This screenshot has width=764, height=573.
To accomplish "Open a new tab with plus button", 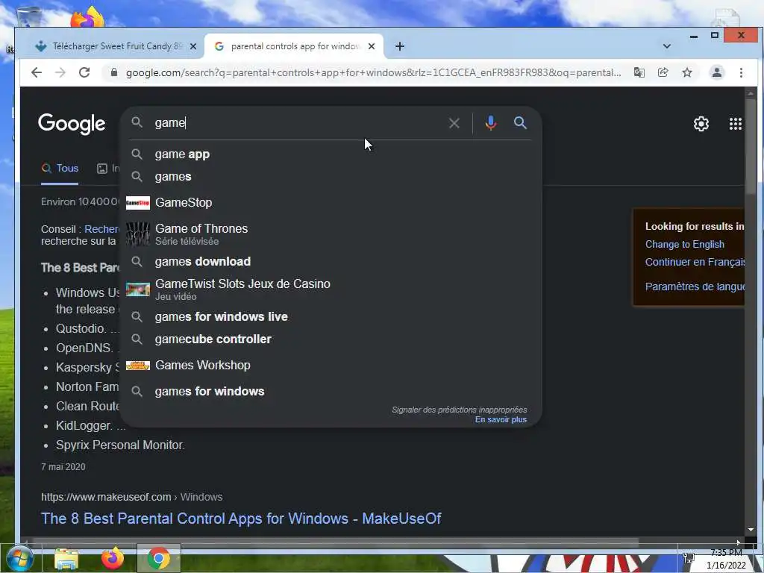I will point(400,46).
